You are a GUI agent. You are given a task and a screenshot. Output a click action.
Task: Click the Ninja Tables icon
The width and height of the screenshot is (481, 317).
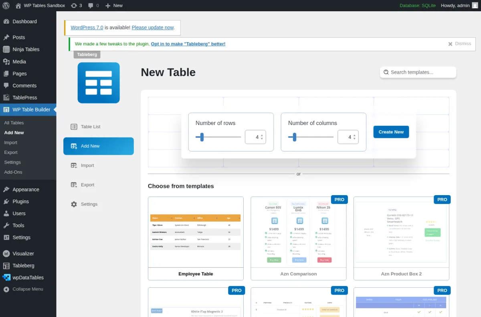[6, 49]
